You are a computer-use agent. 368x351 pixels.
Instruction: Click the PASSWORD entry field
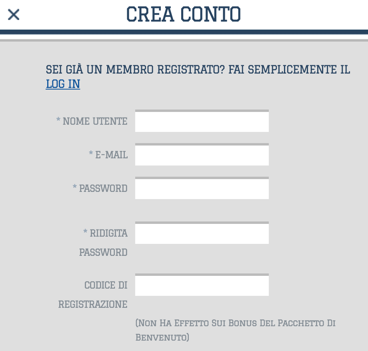pyautogui.click(x=202, y=188)
